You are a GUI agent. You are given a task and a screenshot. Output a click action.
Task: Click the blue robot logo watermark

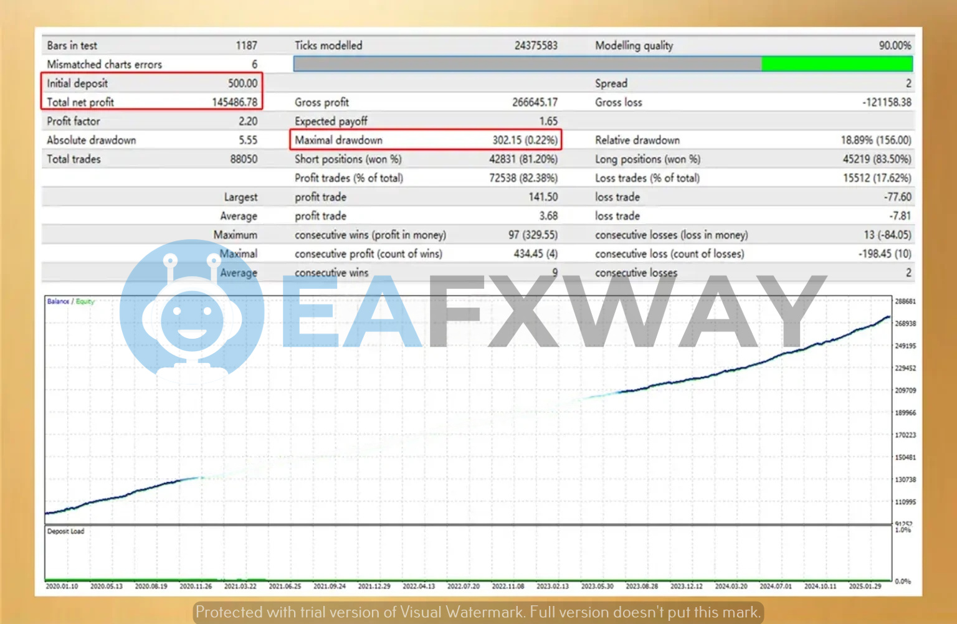pos(191,310)
